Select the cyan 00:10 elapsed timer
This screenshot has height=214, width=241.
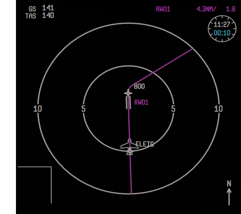[x=222, y=33]
